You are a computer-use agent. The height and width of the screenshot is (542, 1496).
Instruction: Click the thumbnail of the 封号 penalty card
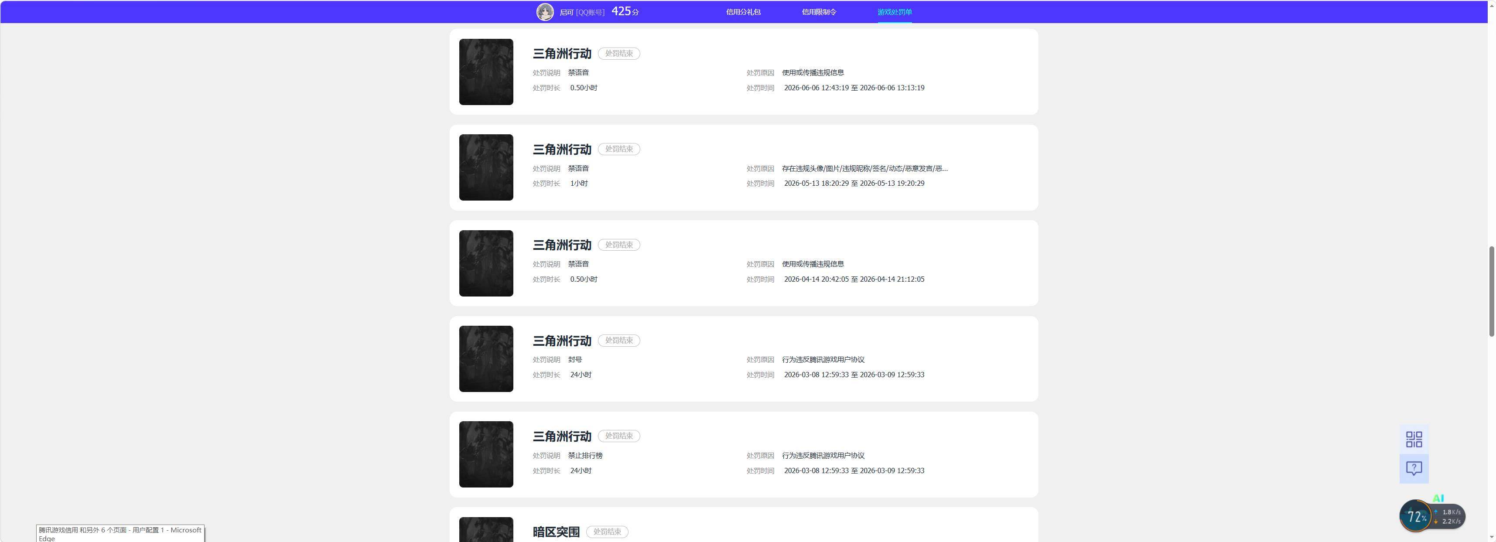pos(486,358)
